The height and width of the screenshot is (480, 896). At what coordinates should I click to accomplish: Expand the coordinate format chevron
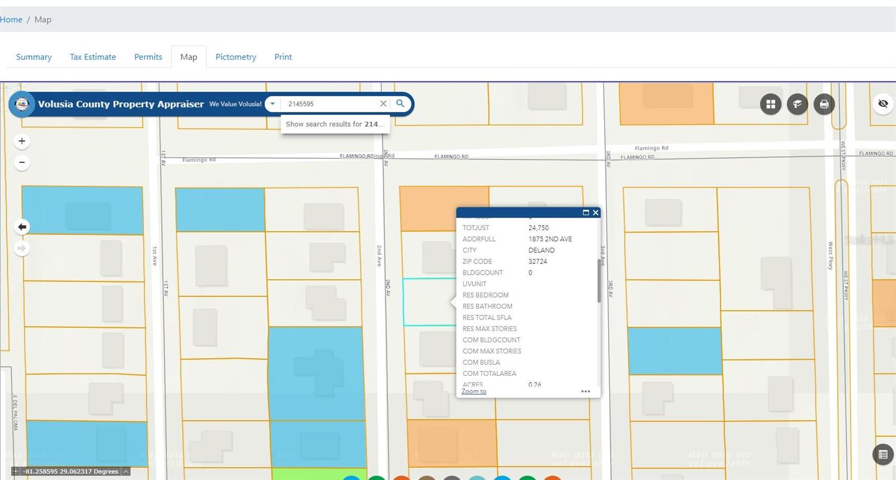click(126, 472)
